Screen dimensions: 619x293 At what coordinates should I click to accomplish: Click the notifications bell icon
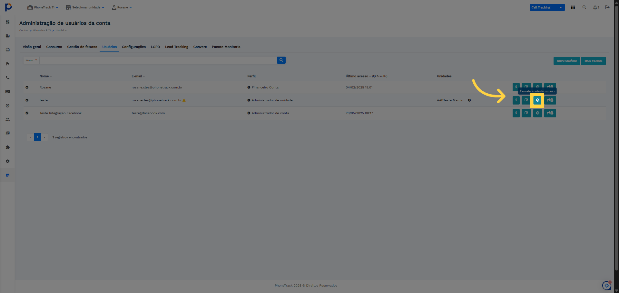pos(595,7)
